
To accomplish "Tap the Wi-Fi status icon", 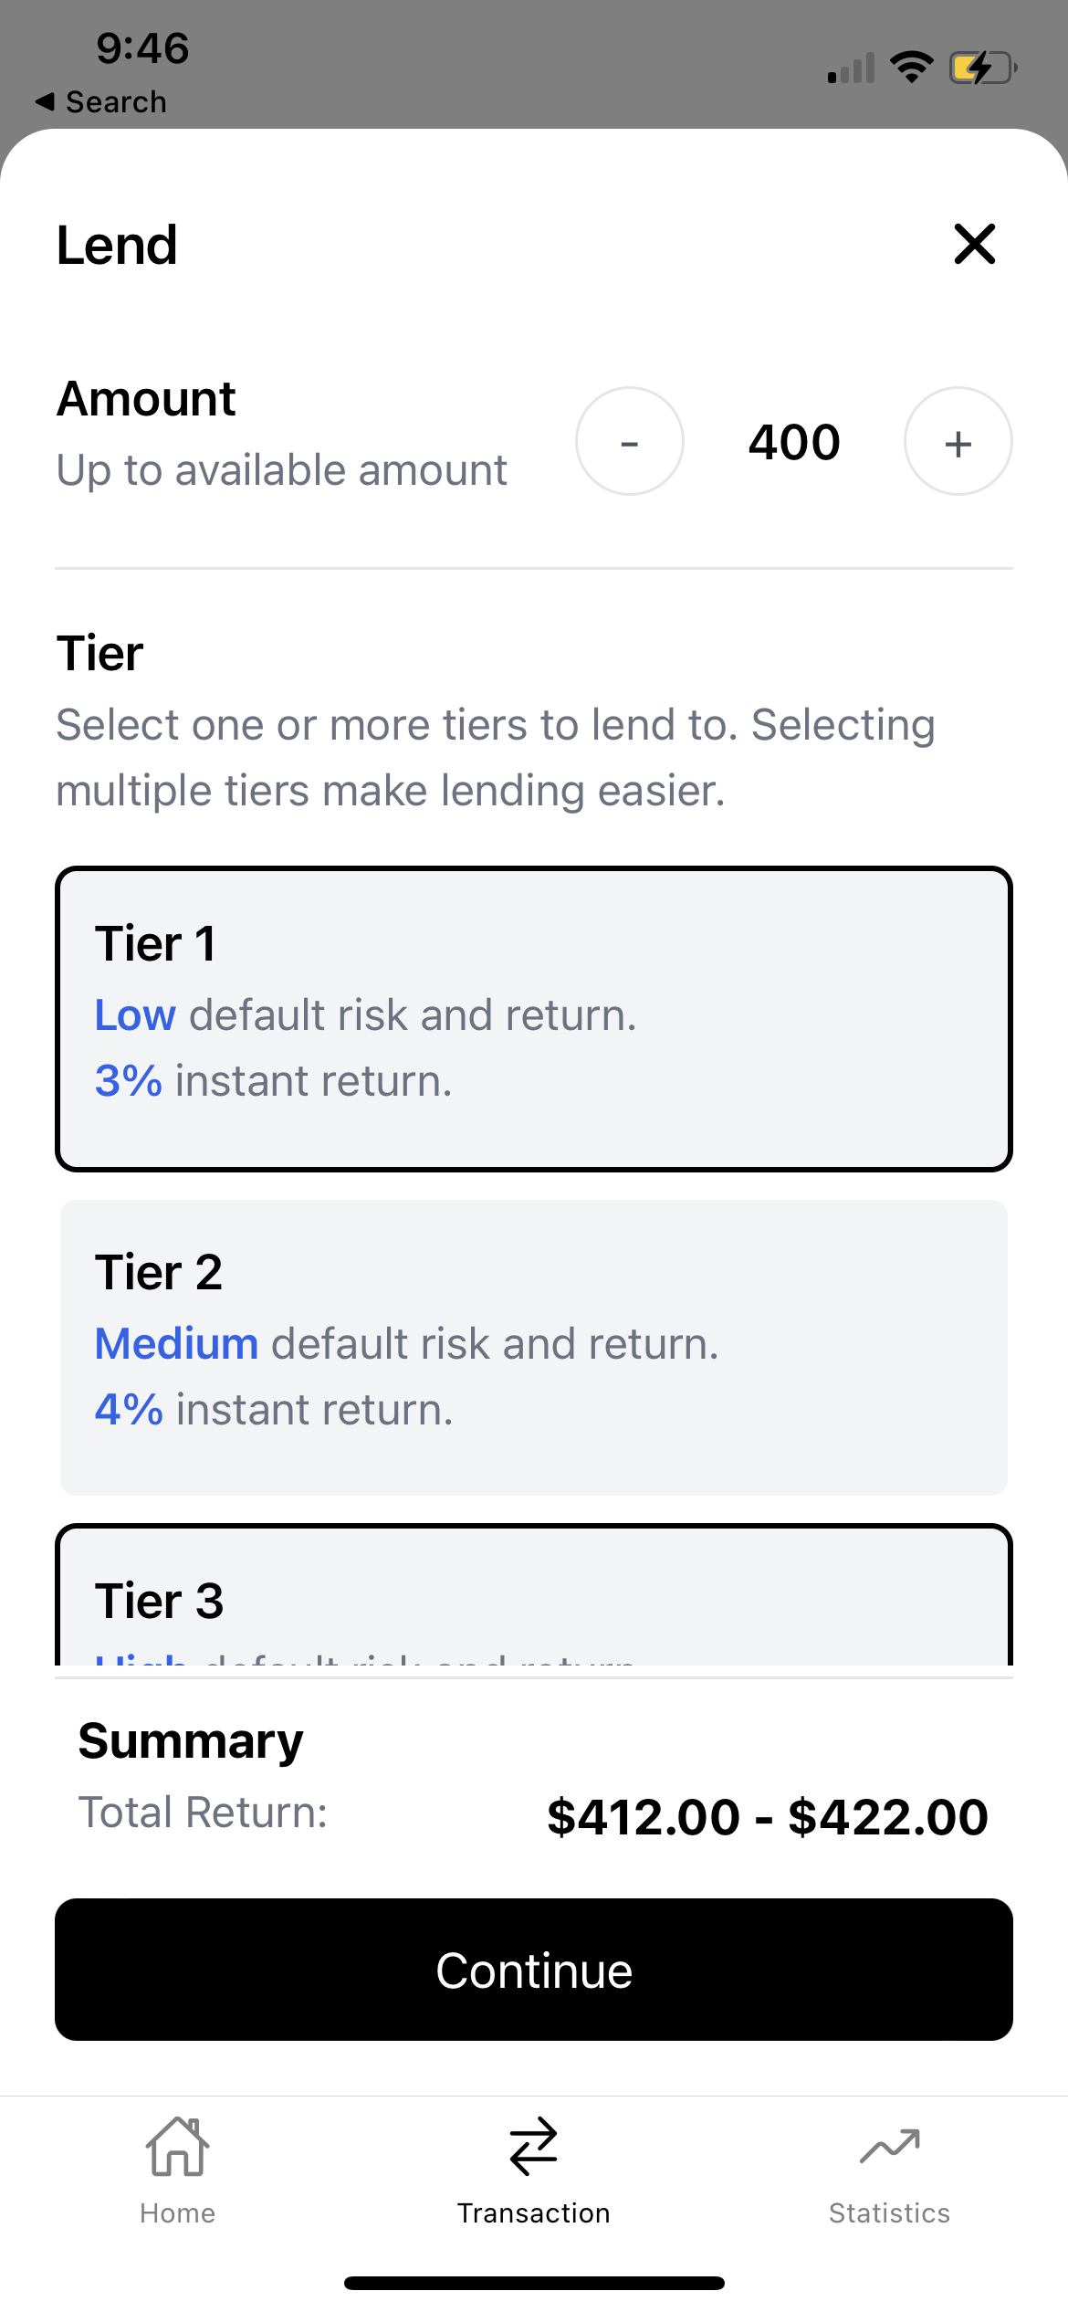I will pos(911,67).
